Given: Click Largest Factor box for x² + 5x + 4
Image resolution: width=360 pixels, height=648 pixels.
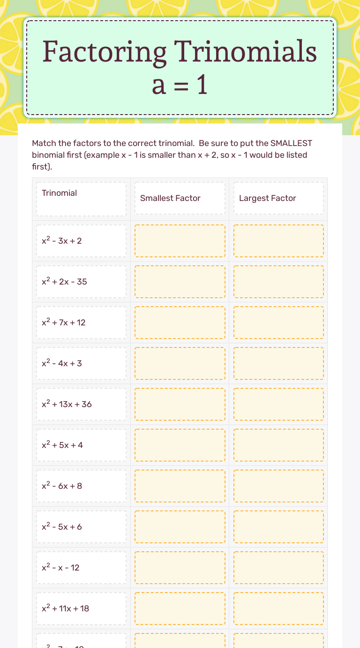Looking at the screenshot, I should 278,445.
